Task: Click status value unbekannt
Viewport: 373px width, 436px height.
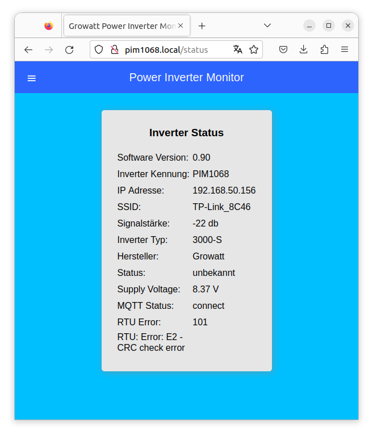Action: pos(213,272)
